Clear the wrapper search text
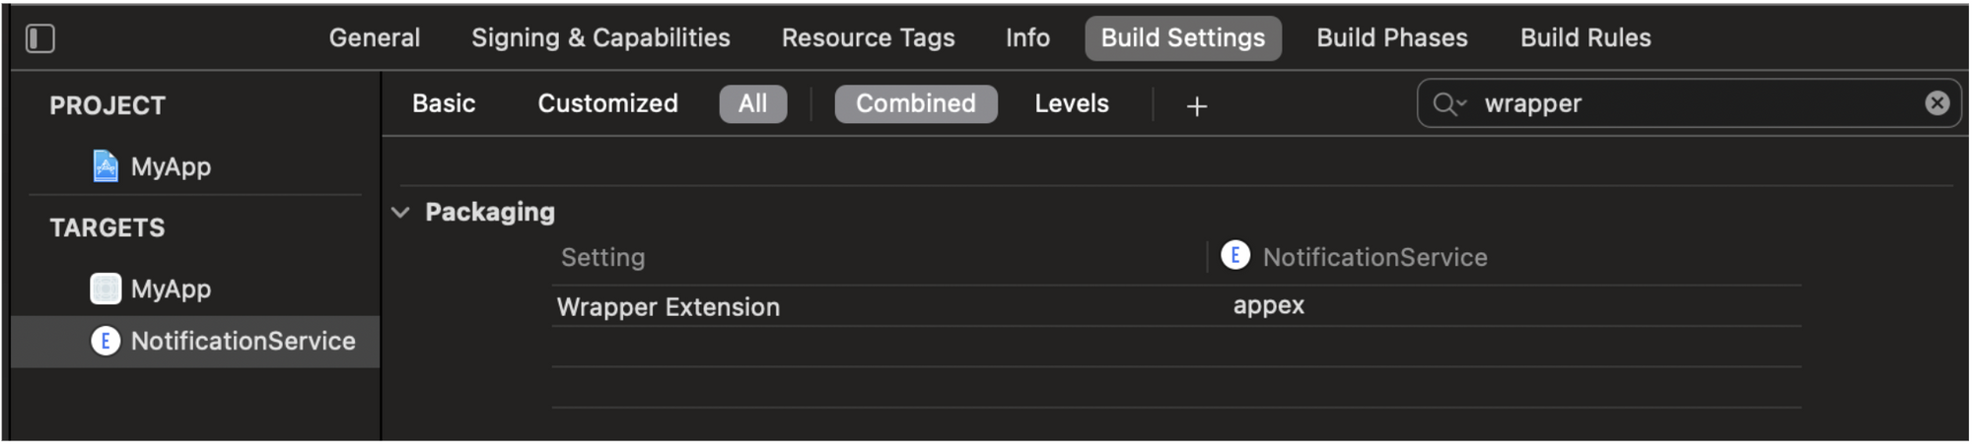 (1937, 102)
